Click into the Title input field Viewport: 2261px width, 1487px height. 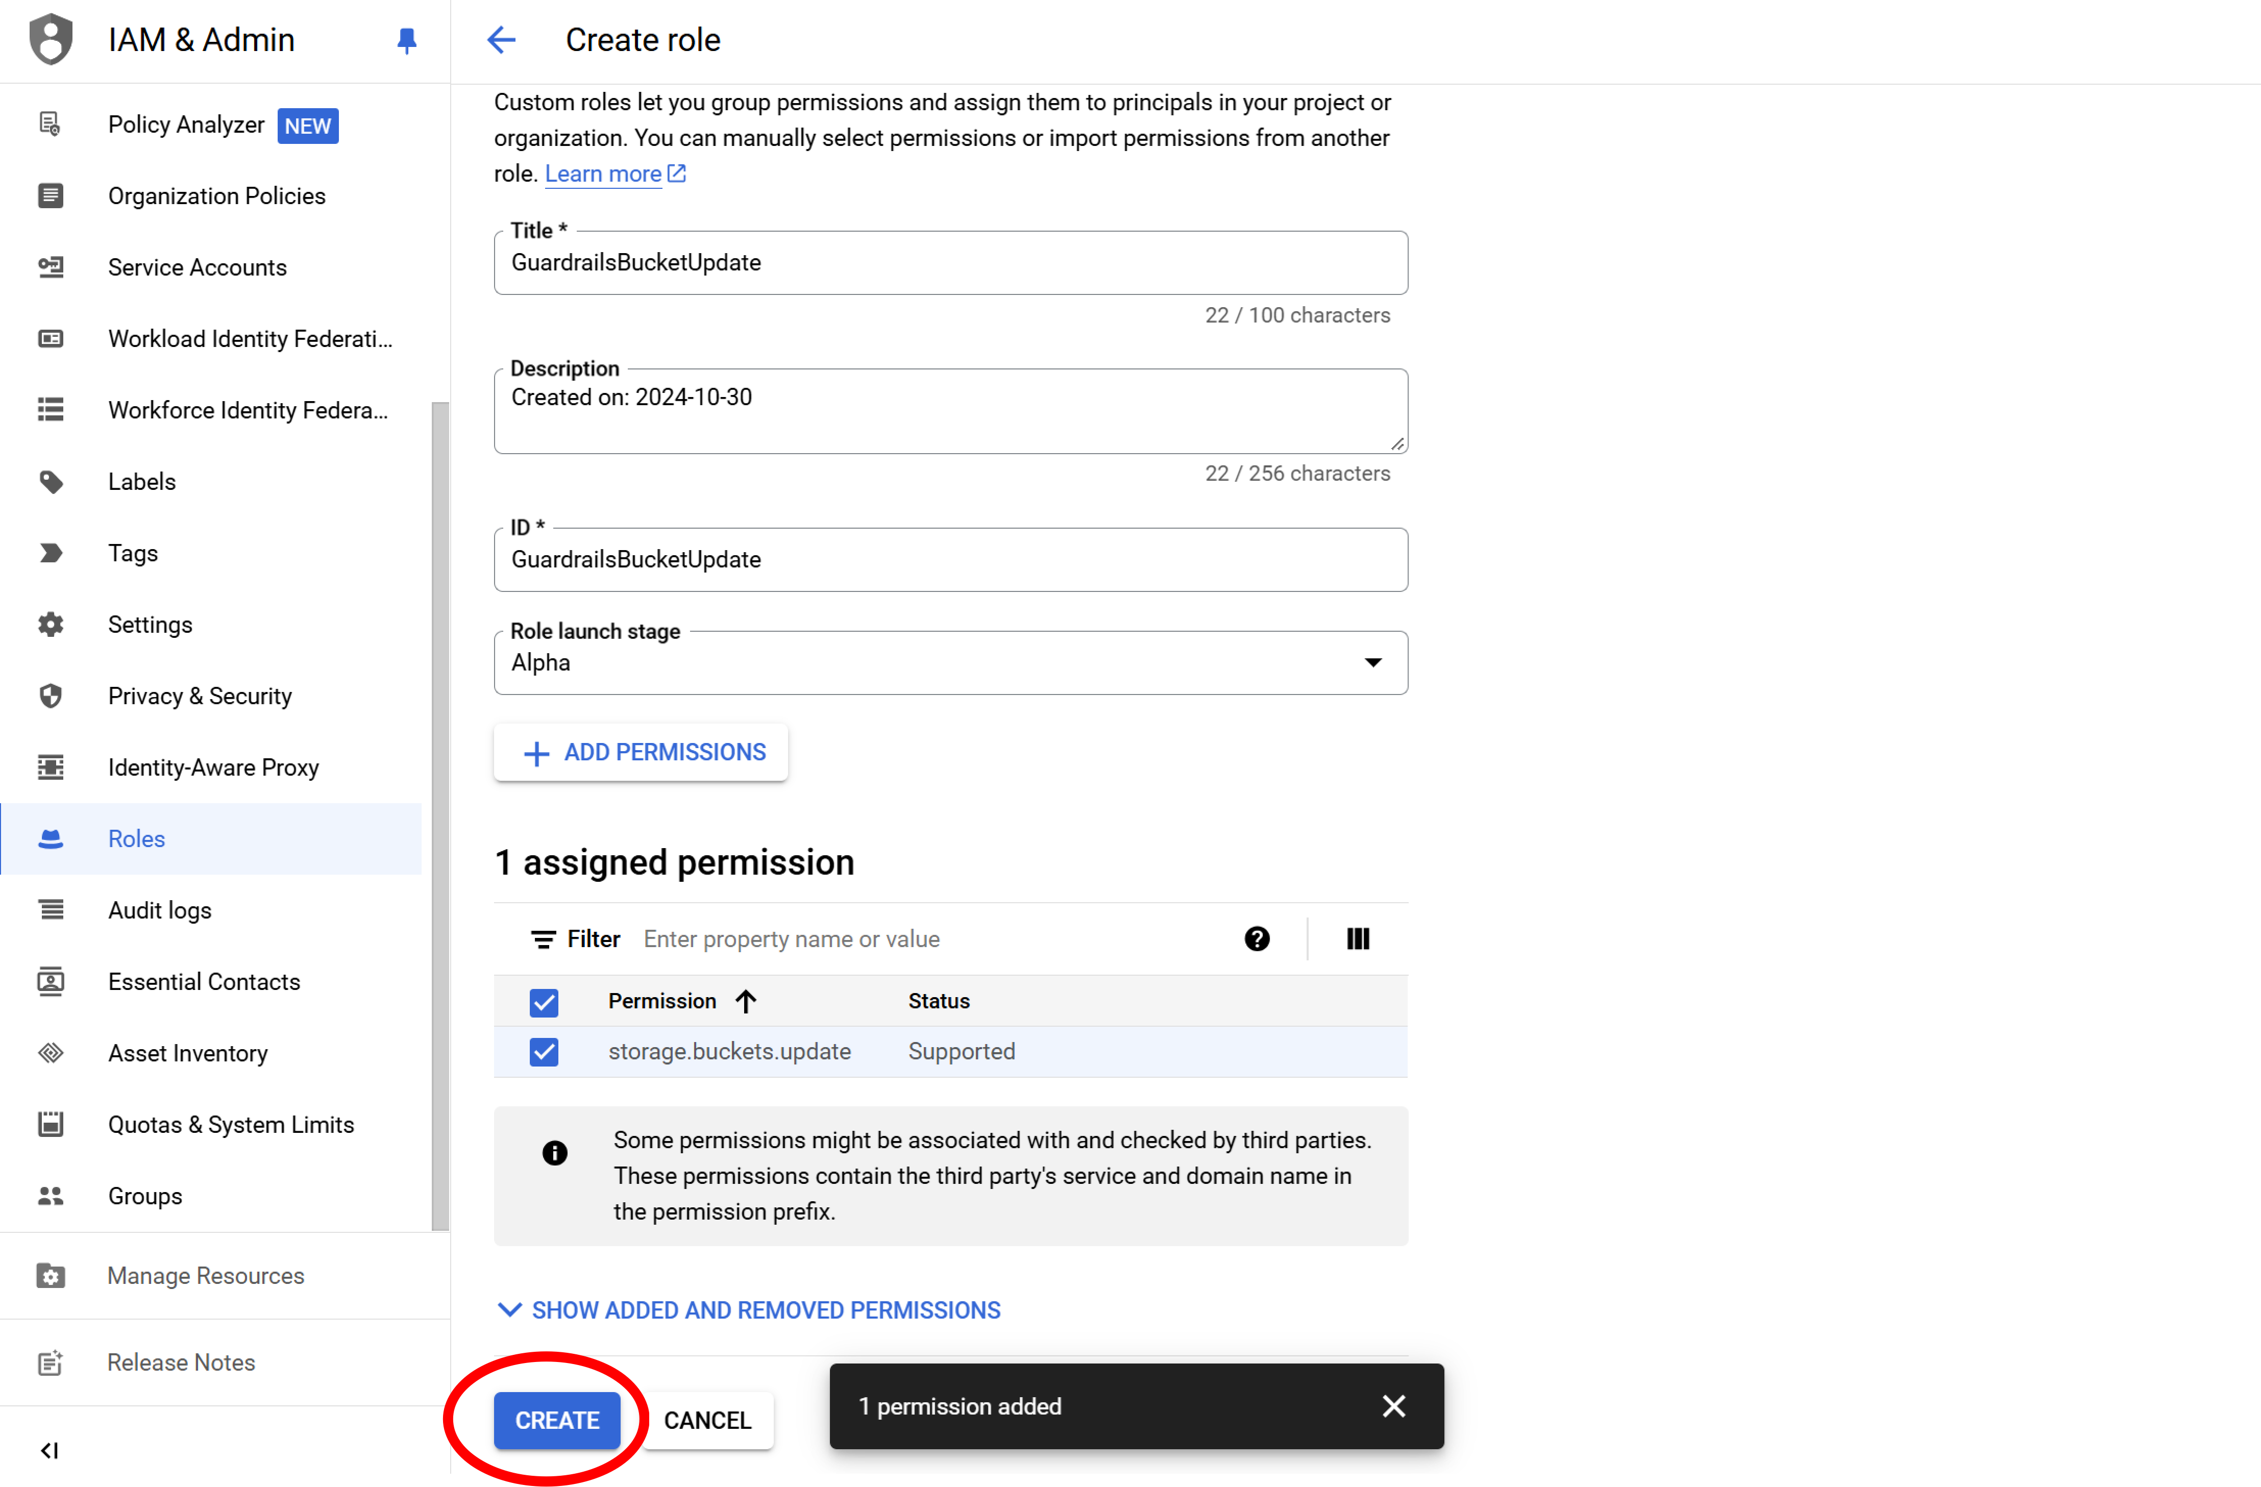coord(950,263)
